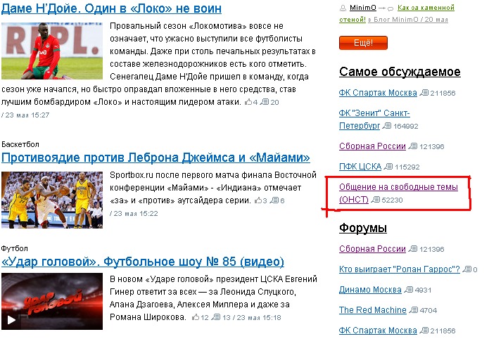Click like icon showing 12 on video article
Image resolution: width=489 pixels, height=339 pixels.
[196, 317]
